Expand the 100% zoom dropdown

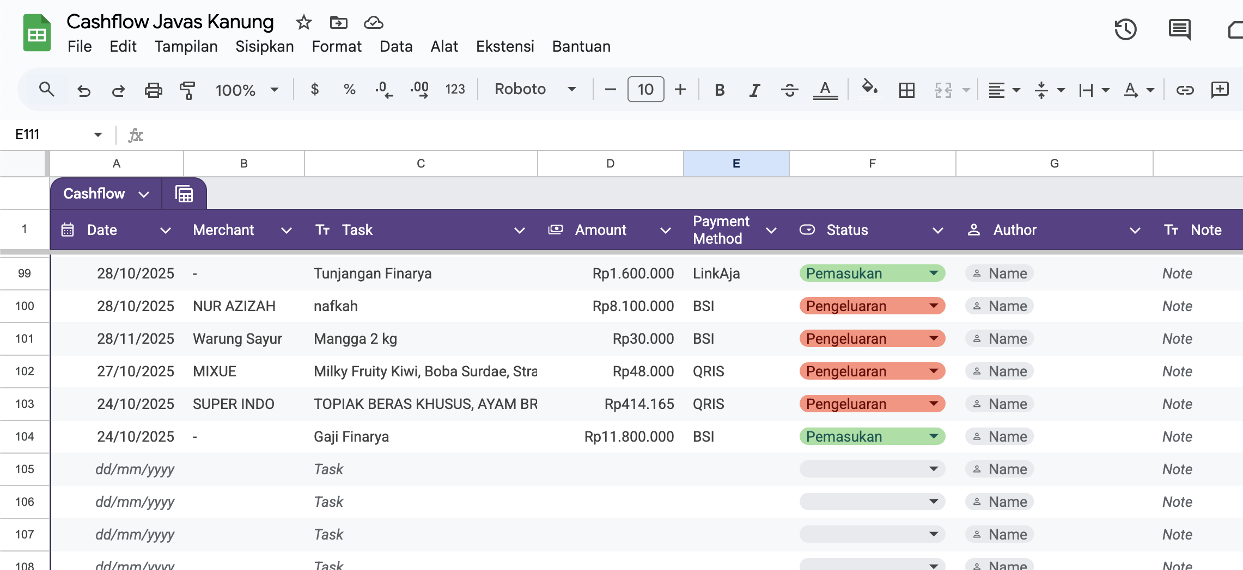pos(247,90)
